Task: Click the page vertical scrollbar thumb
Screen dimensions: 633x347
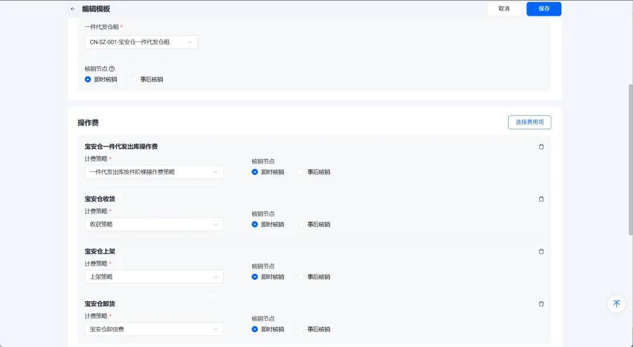Action: tap(631, 159)
